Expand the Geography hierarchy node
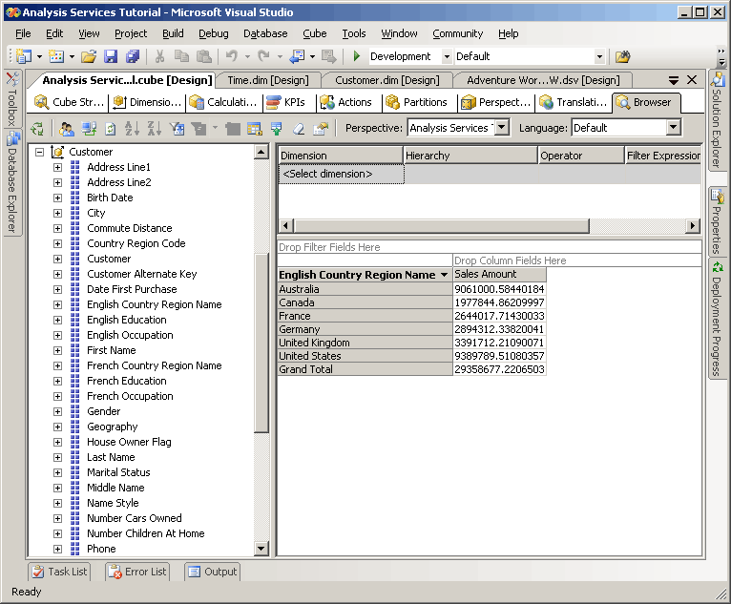The image size is (731, 604). pyautogui.click(x=57, y=427)
